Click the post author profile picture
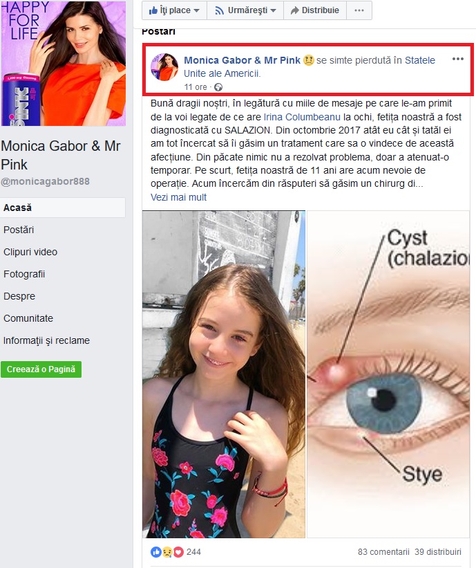Screen dimensions: 476x568 (x=164, y=67)
